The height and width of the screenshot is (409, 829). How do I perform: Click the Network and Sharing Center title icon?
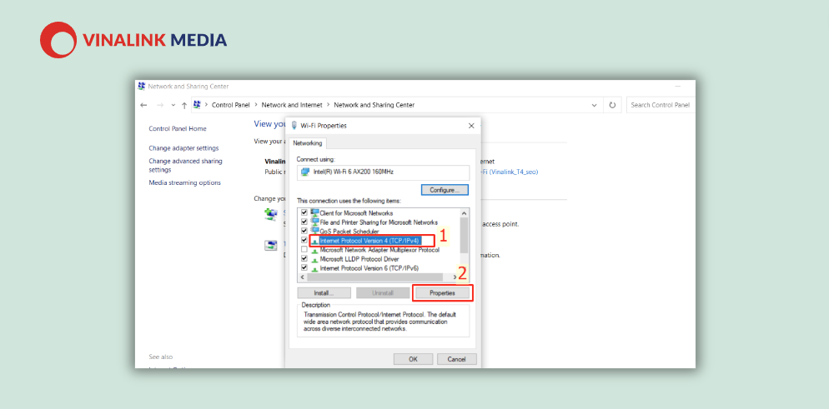tap(141, 86)
